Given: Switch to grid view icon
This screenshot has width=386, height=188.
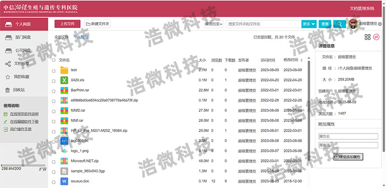Looking at the screenshot, I should pyautogui.click(x=368, y=37).
